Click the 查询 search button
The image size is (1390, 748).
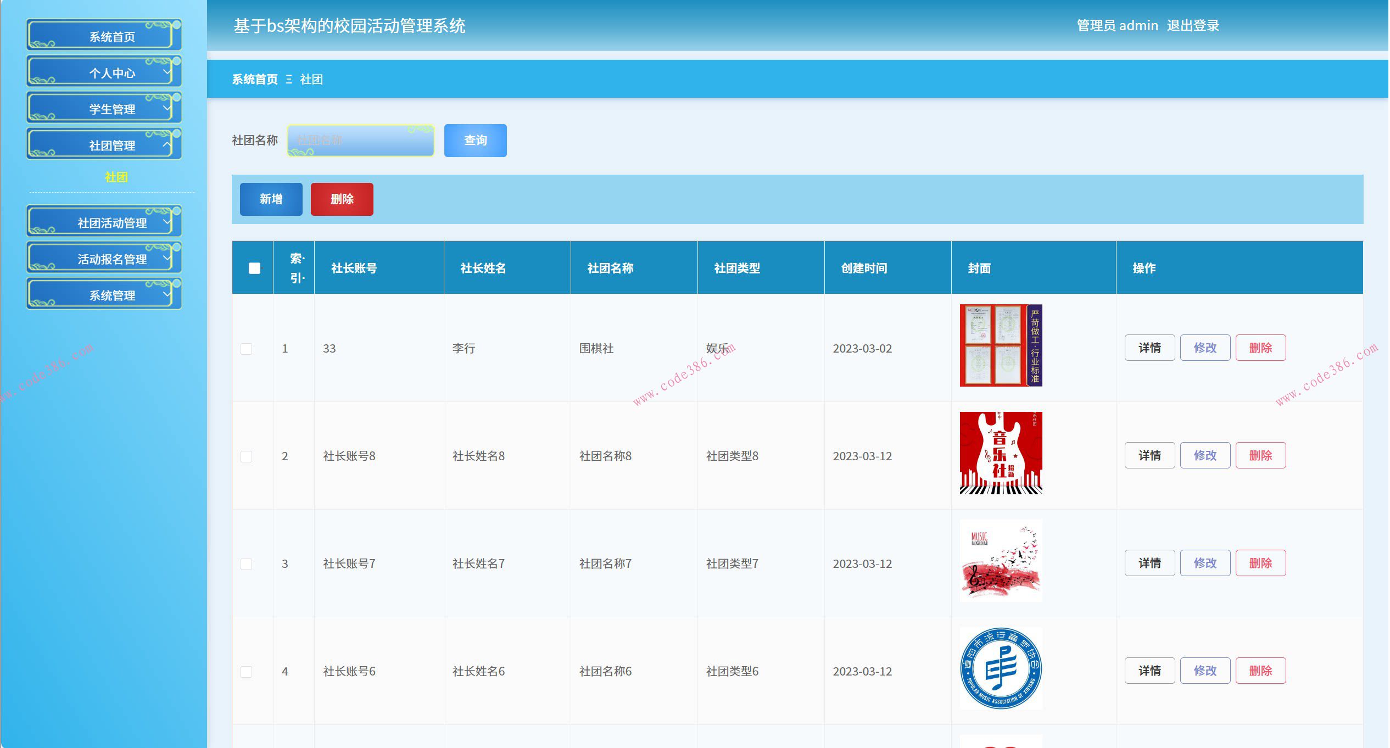click(x=475, y=140)
